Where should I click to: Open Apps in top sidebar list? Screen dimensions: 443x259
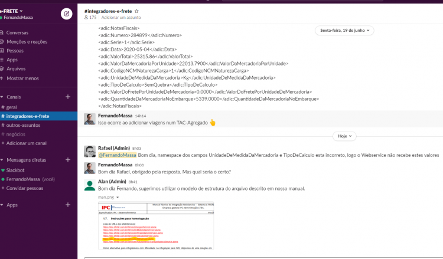[x=12, y=60]
